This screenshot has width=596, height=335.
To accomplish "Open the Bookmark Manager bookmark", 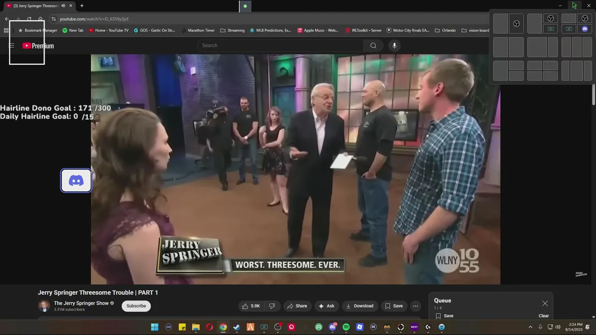I will (x=37, y=30).
